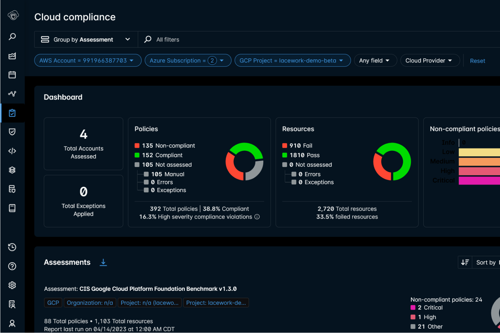Viewport: 500px width, 333px height.
Task: Open the Group by Assessment dropdown
Action: (x=86, y=39)
